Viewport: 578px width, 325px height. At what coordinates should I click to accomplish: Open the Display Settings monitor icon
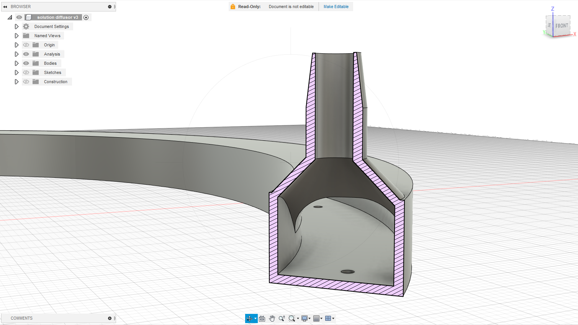pos(305,318)
